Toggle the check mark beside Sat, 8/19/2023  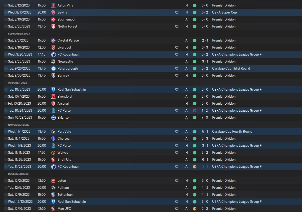(6, 19)
